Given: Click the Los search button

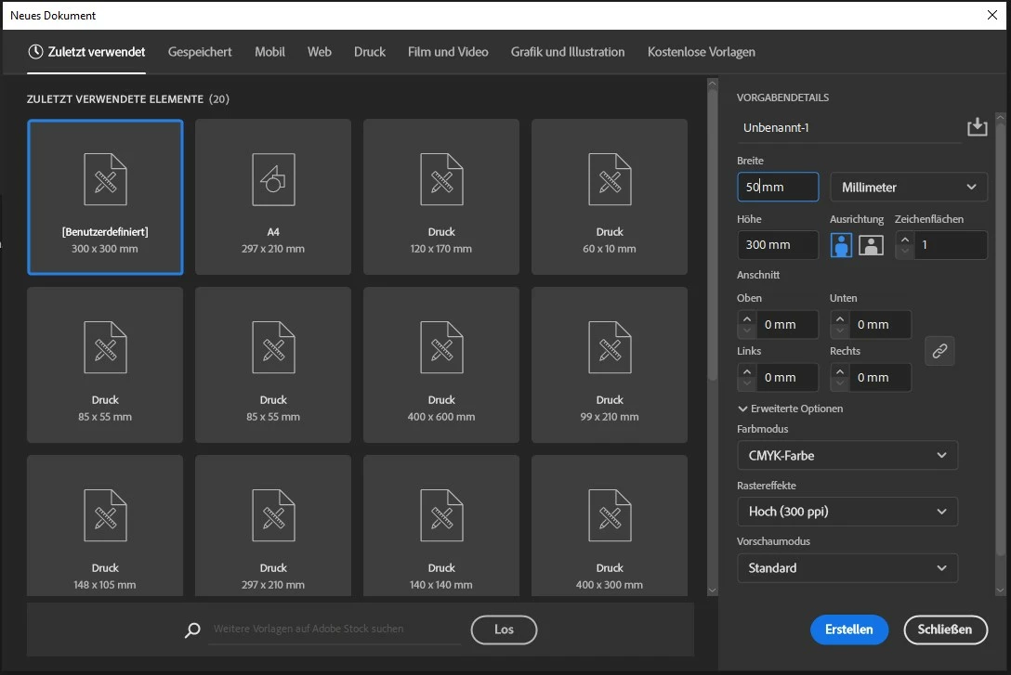Looking at the screenshot, I should click(x=504, y=630).
